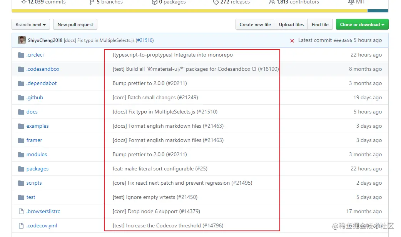
Task: Click '17 months ago' timestamp in .browserslistrc row
Action: pos(364,212)
